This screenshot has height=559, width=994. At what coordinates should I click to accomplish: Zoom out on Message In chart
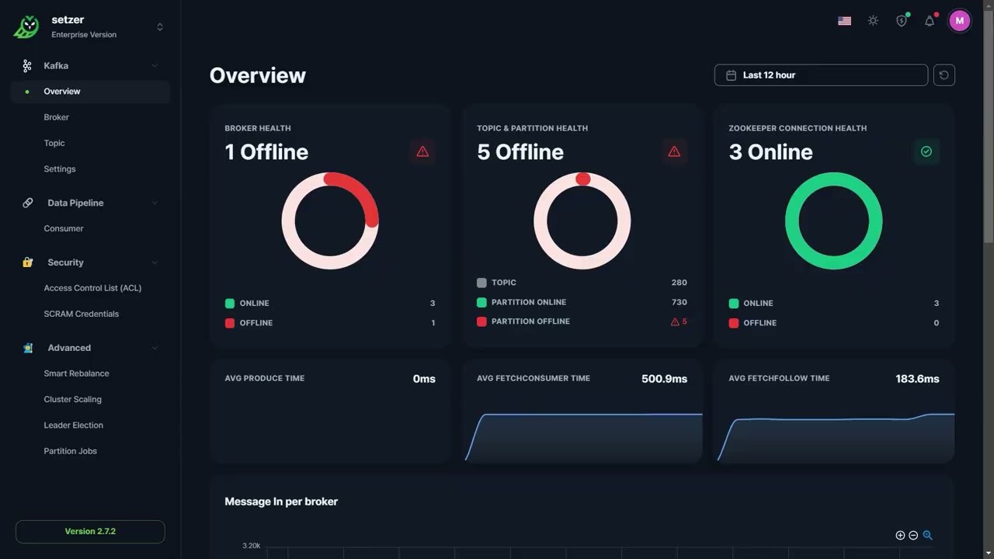[x=913, y=536]
